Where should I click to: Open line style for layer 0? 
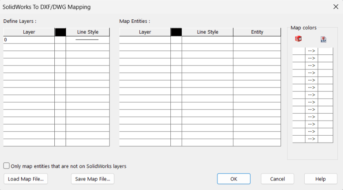click(x=87, y=40)
